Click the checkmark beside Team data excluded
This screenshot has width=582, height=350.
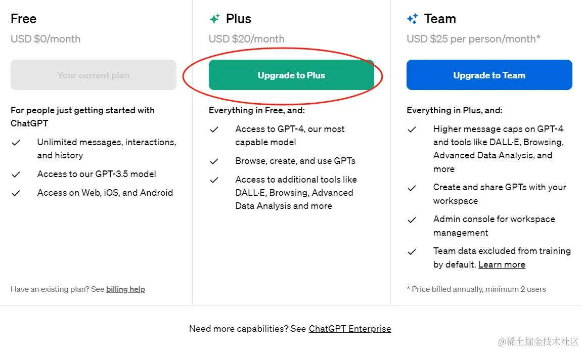[412, 251]
